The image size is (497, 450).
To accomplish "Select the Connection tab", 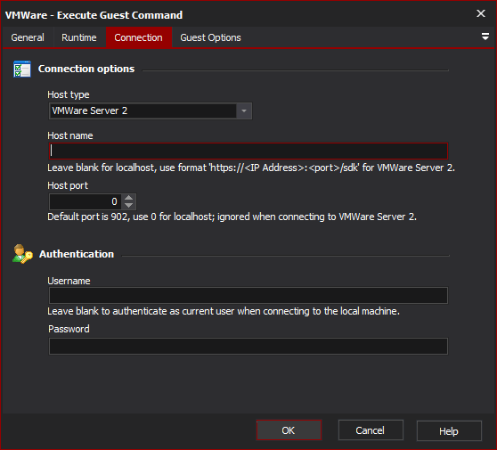I will pos(139,37).
